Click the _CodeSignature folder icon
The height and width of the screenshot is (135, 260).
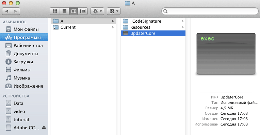tap(126, 21)
